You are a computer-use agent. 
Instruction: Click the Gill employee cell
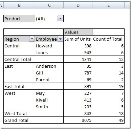[x=49, y=73]
